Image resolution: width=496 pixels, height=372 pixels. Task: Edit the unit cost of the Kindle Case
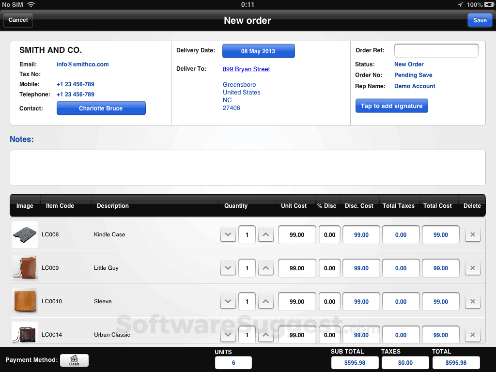296,234
